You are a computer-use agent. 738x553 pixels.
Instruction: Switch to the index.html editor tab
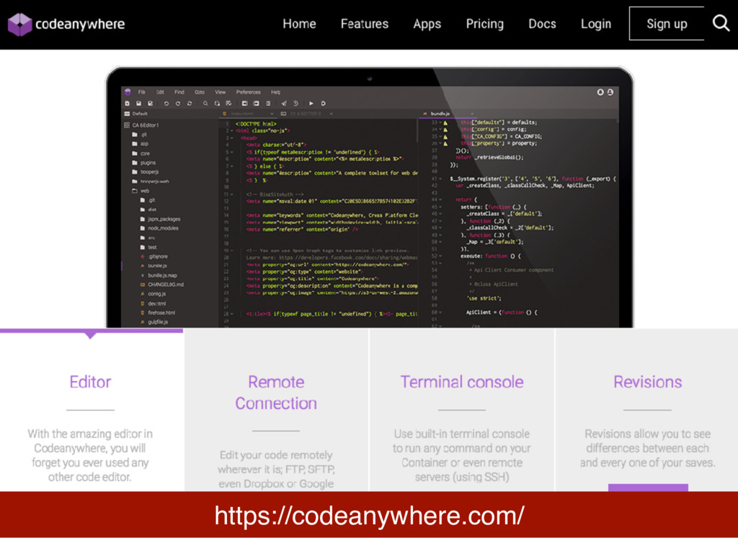242,114
